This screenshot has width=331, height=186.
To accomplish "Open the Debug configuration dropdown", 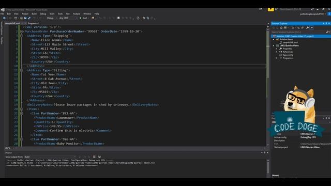I will coord(52,18).
